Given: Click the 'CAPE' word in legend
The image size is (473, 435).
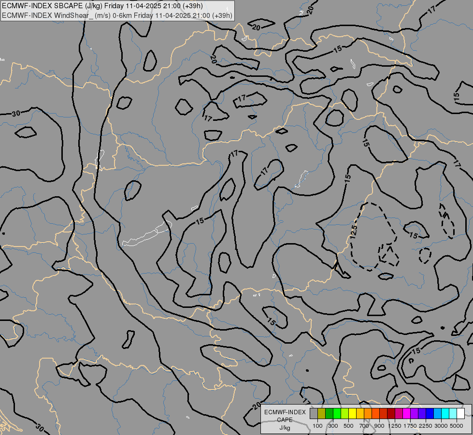Looking at the screenshot, I should coord(285,420).
